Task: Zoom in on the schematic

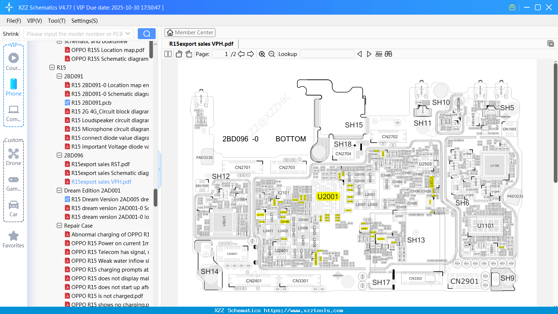Action: point(262,54)
